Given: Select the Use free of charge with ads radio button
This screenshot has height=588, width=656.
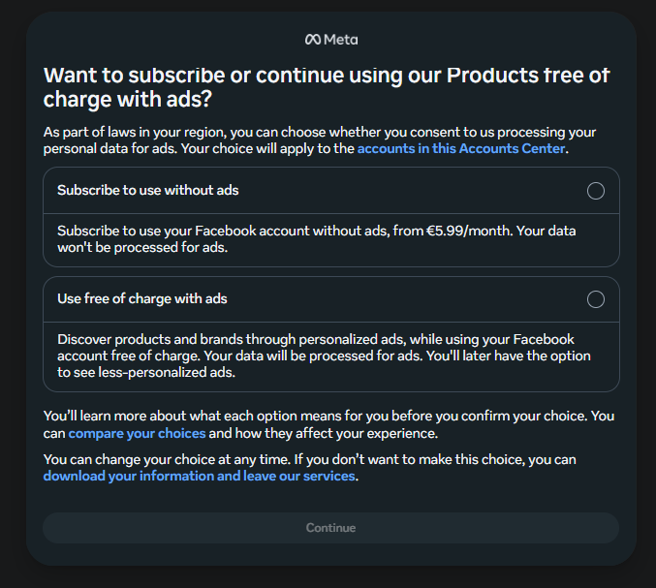Looking at the screenshot, I should pyautogui.click(x=595, y=299).
